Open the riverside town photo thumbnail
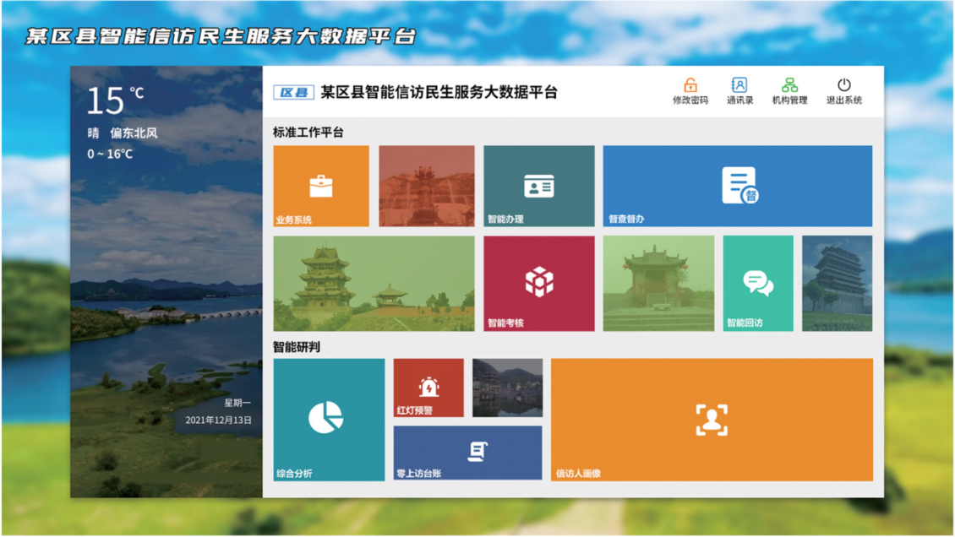 [507, 388]
